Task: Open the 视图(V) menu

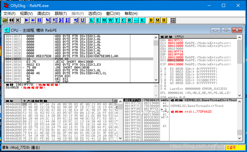Action: click(26, 14)
